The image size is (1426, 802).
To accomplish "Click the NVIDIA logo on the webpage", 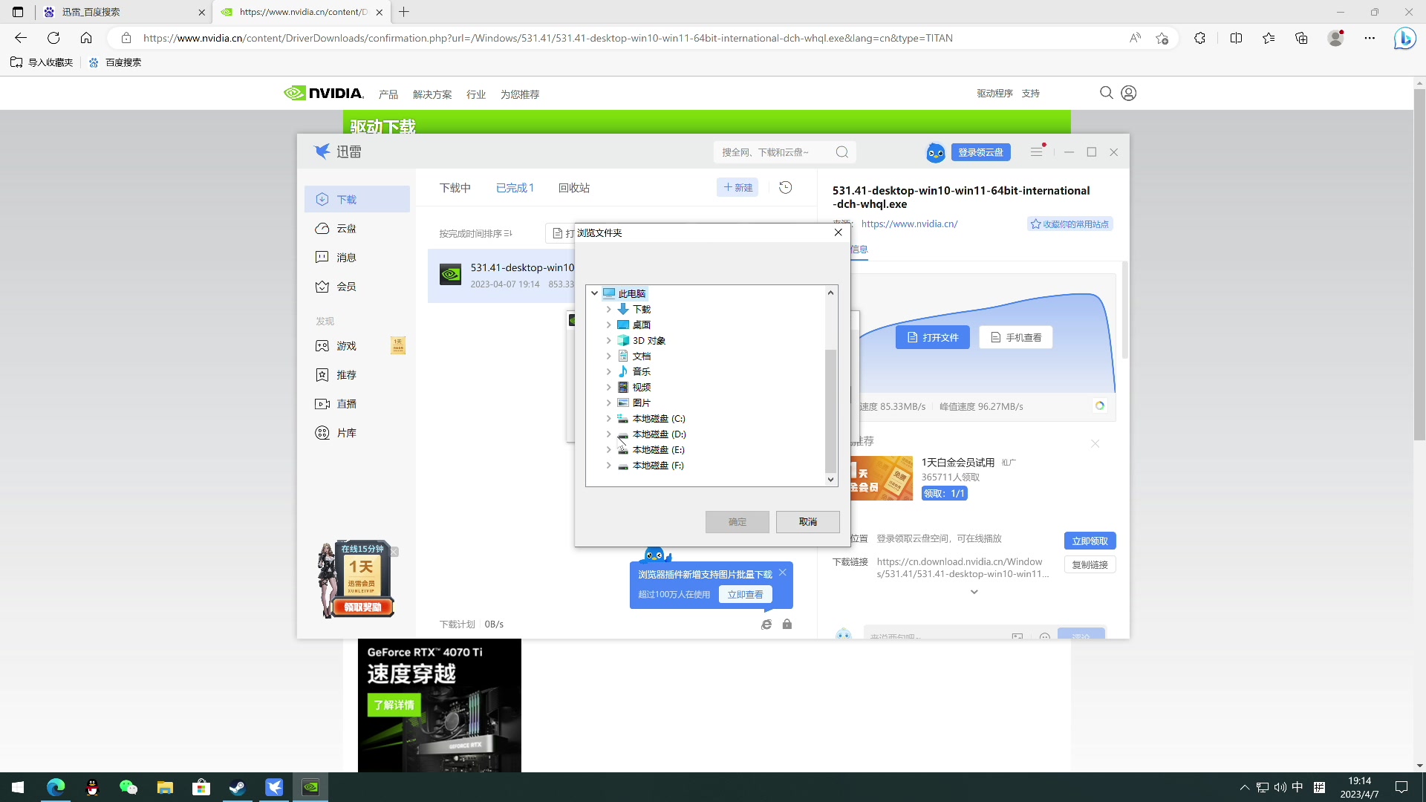I will point(324,93).
